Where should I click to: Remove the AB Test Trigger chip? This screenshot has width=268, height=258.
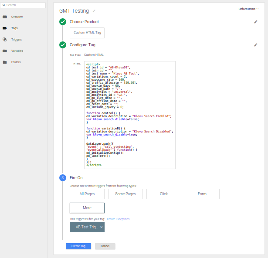102,227
